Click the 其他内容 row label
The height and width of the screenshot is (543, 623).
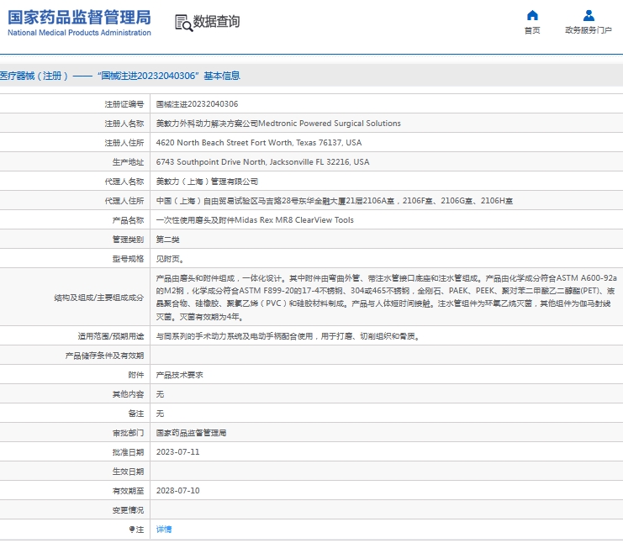128,394
